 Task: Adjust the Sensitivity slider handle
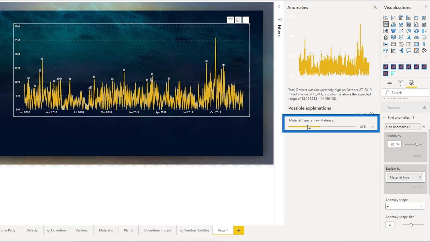(x=417, y=144)
